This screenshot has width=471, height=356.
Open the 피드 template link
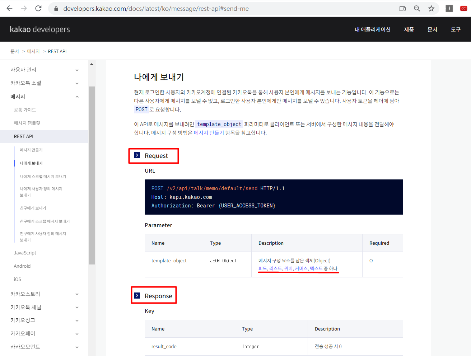click(262, 268)
